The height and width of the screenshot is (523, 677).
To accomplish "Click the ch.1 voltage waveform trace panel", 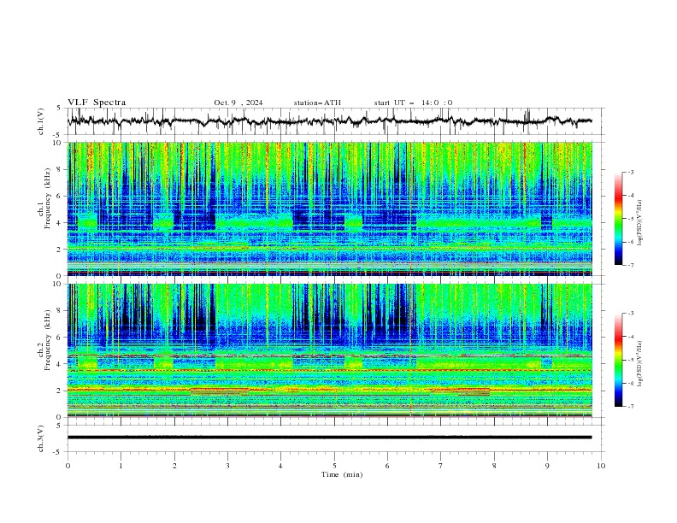I will 335,121.
